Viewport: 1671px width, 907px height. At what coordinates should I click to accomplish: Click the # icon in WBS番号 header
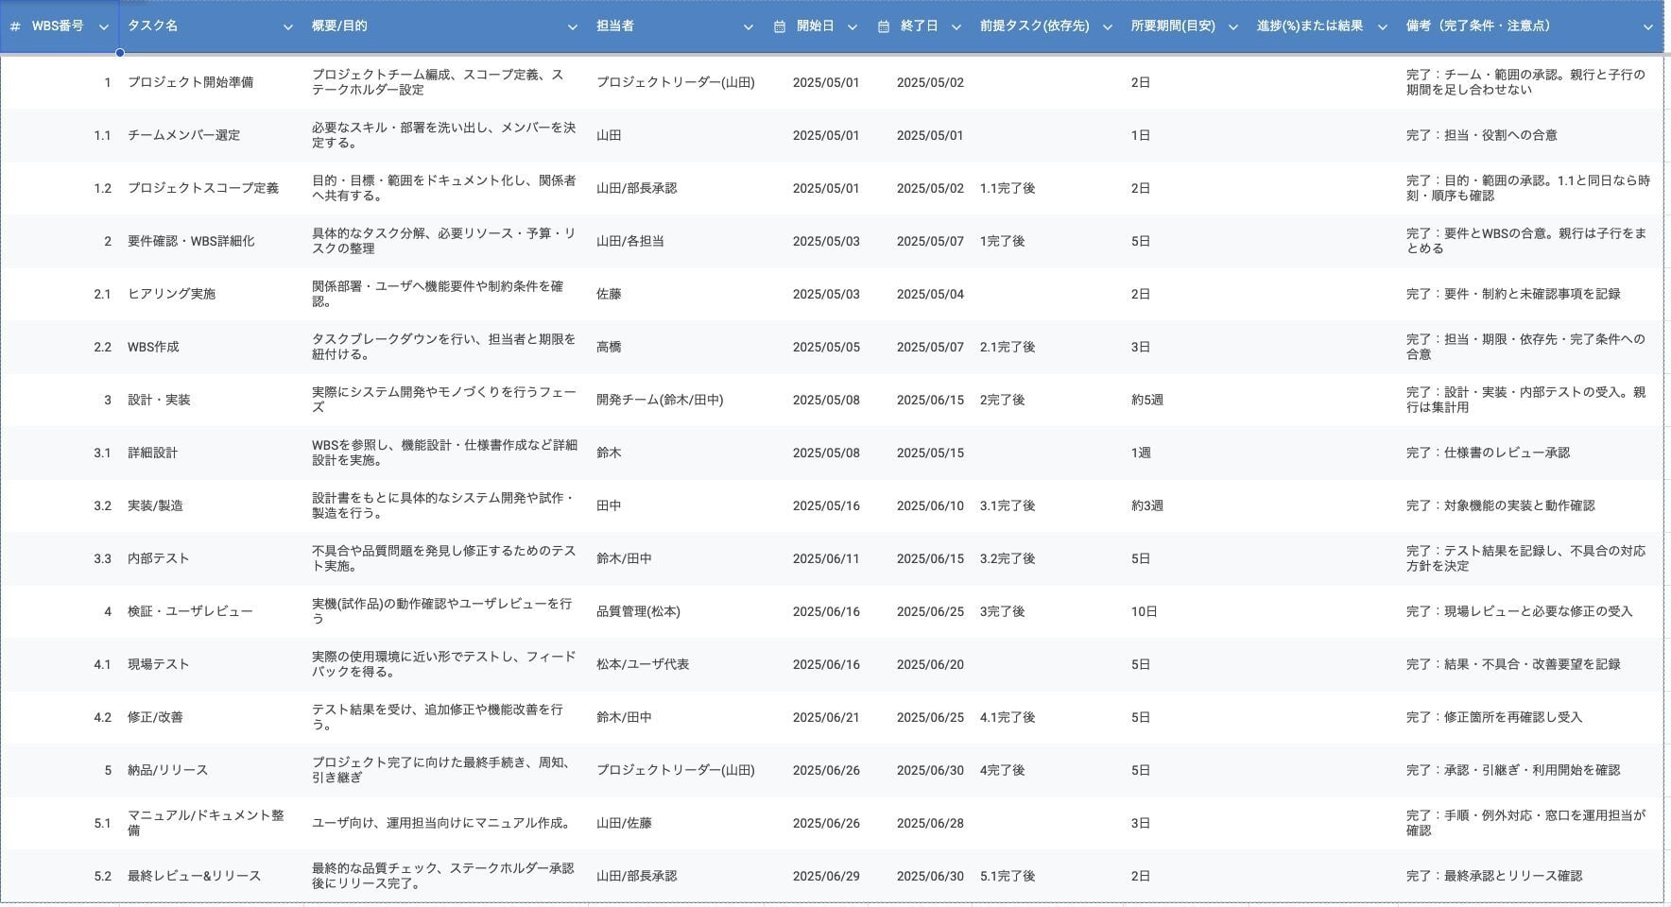(x=15, y=26)
